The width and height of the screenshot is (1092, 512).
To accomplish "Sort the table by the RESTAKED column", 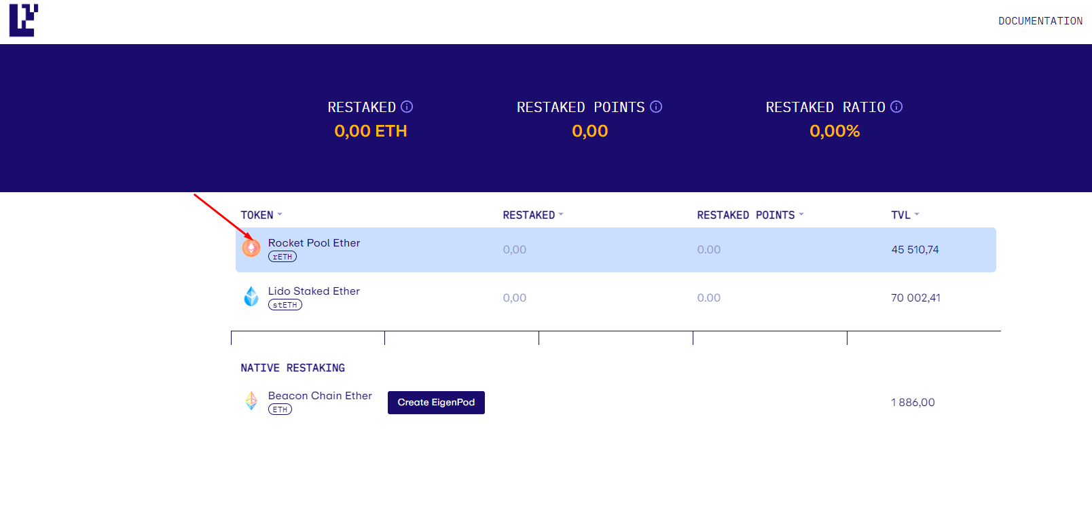I will 533,215.
